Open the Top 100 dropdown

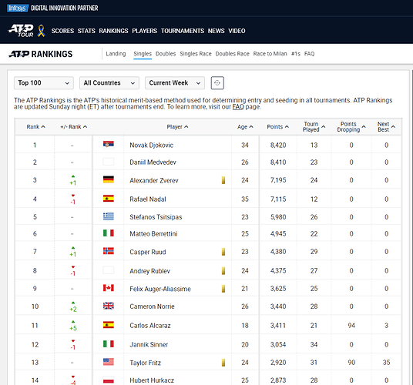click(x=44, y=83)
